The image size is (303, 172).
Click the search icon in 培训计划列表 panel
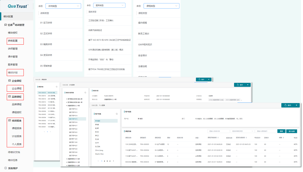85,92
